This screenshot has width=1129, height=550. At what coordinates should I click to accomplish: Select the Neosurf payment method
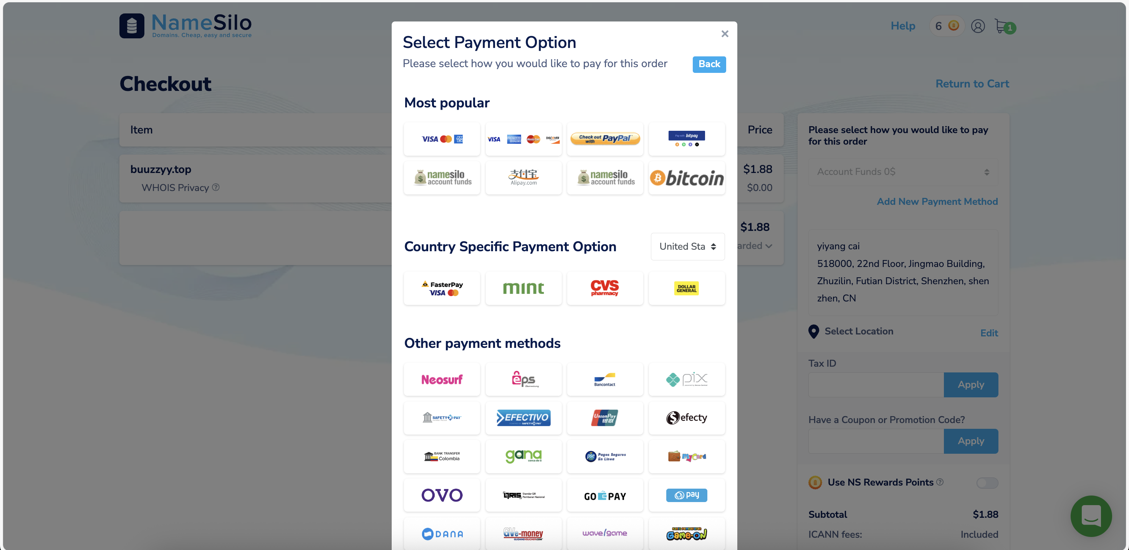pos(442,379)
